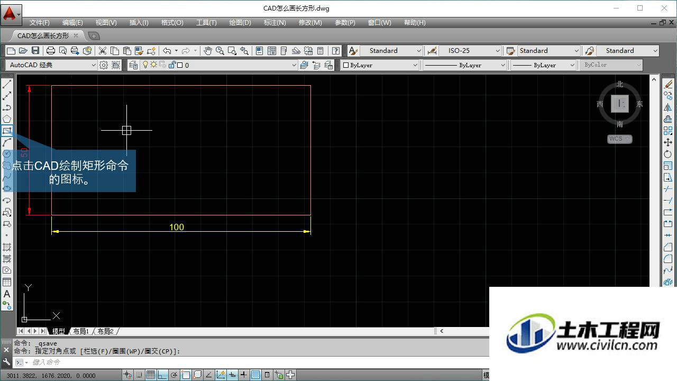The image size is (677, 381).
Task: Select the Erase tool
Action: (x=668, y=84)
